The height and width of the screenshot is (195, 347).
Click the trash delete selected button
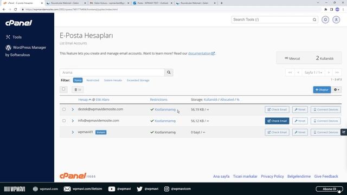coord(78,89)
